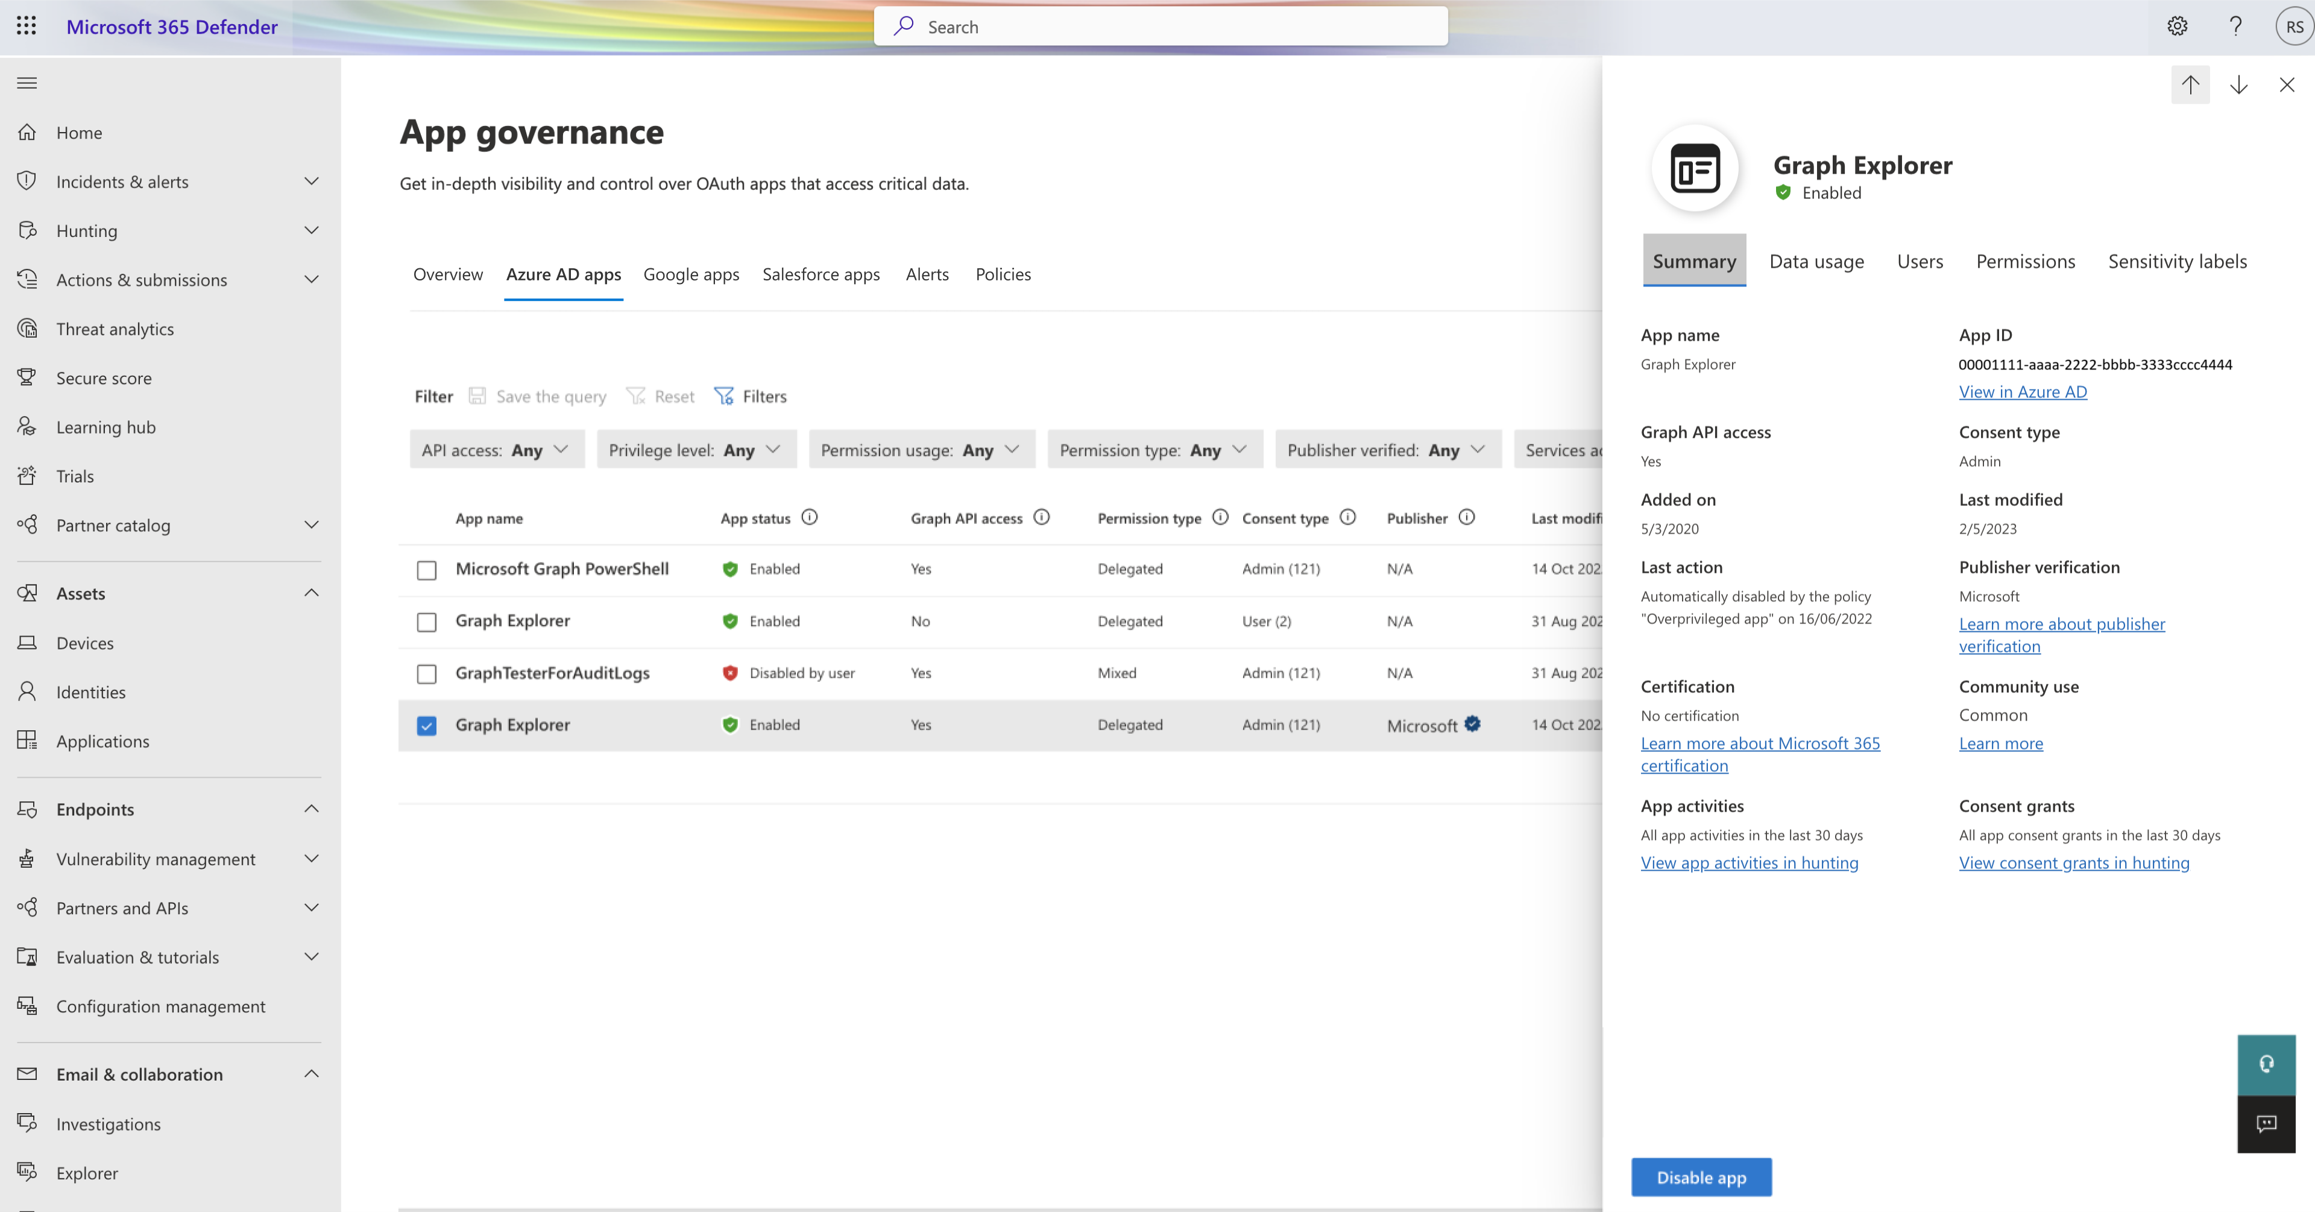Toggle the checkbox for Microsoft Graph PowerShell row

pos(427,569)
